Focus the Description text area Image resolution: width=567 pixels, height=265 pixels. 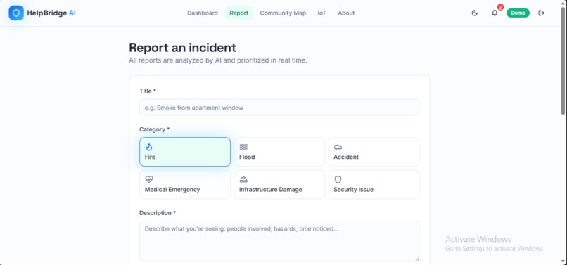click(279, 241)
